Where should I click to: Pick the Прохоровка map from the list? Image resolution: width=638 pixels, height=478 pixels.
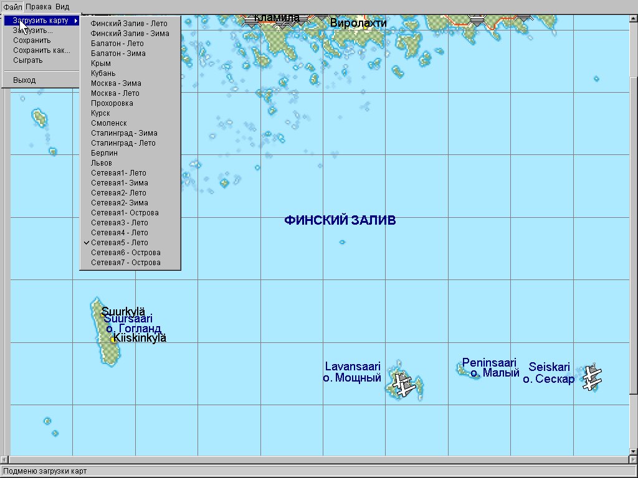click(x=112, y=103)
